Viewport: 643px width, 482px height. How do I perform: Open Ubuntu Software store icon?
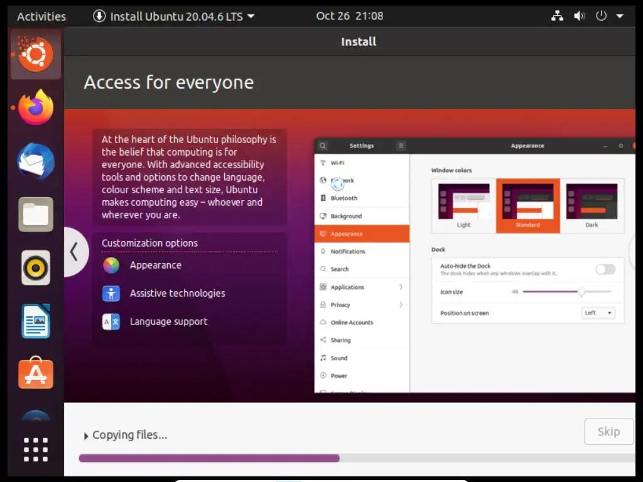[36, 373]
